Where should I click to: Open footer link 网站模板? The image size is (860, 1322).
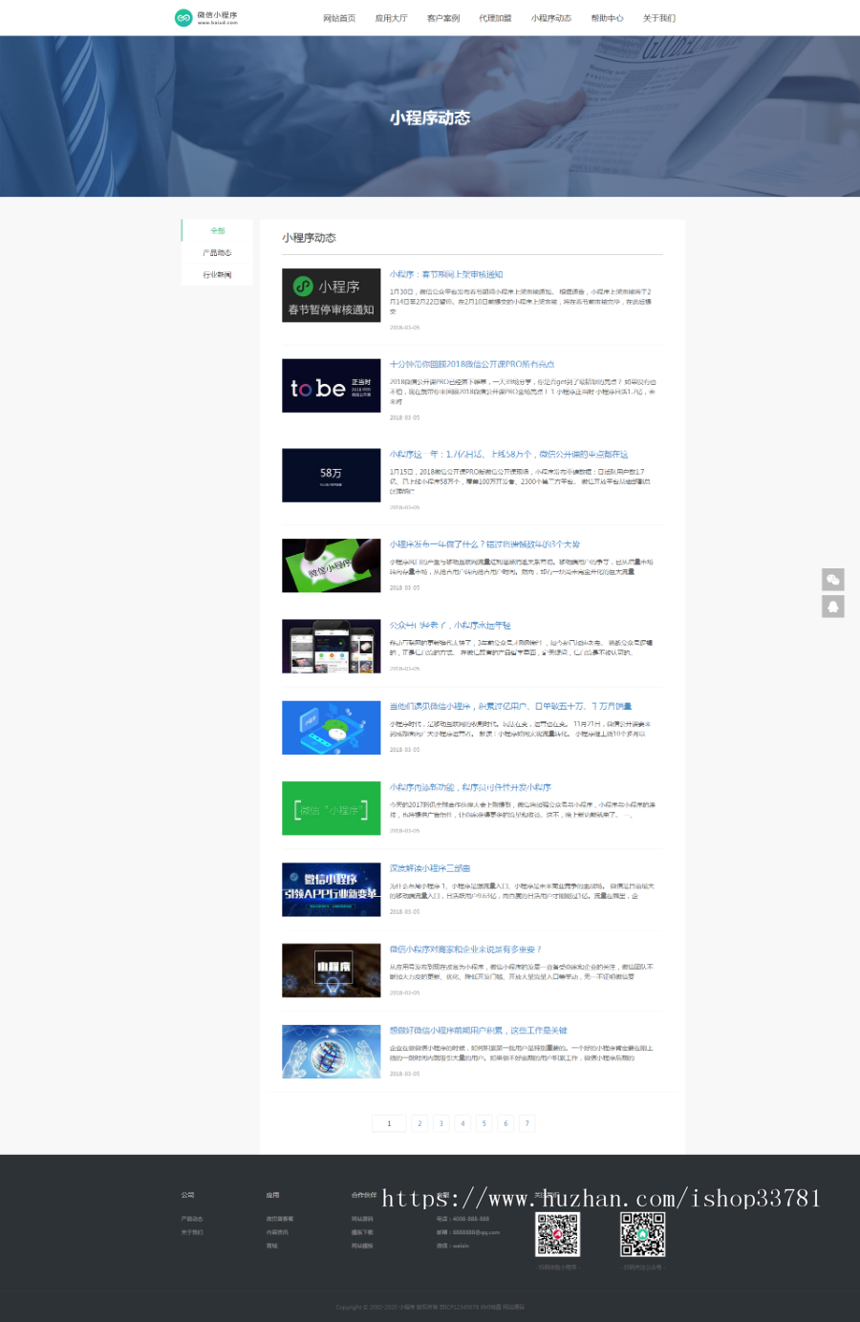362,1246
